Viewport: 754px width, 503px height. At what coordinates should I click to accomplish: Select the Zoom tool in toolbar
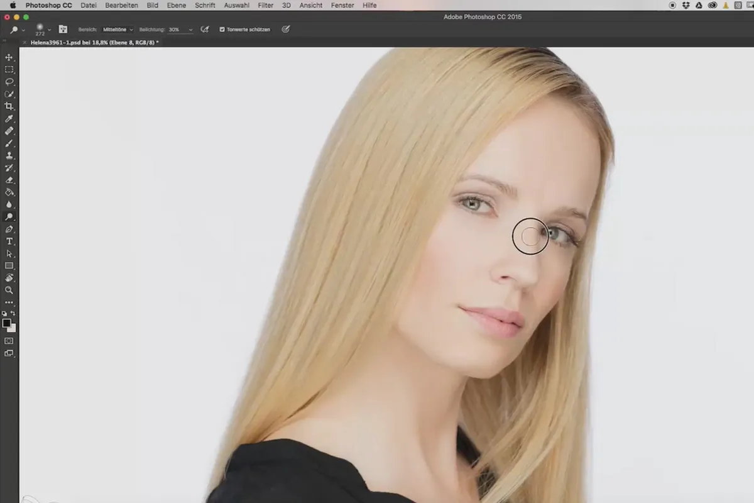click(x=9, y=290)
